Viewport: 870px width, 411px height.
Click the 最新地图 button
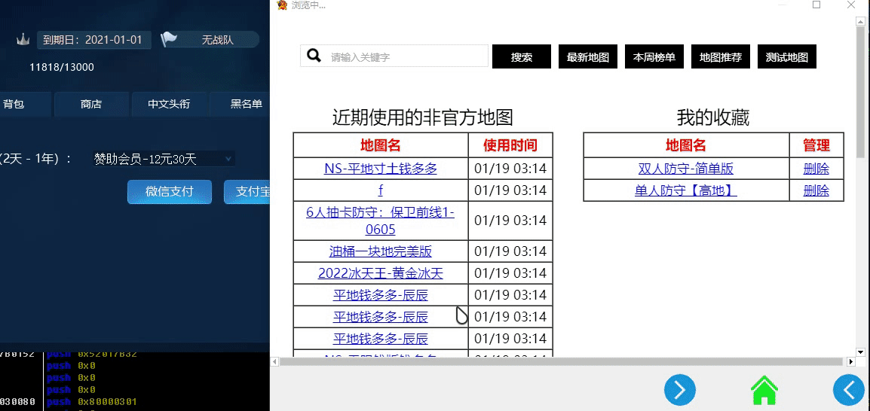coord(588,57)
